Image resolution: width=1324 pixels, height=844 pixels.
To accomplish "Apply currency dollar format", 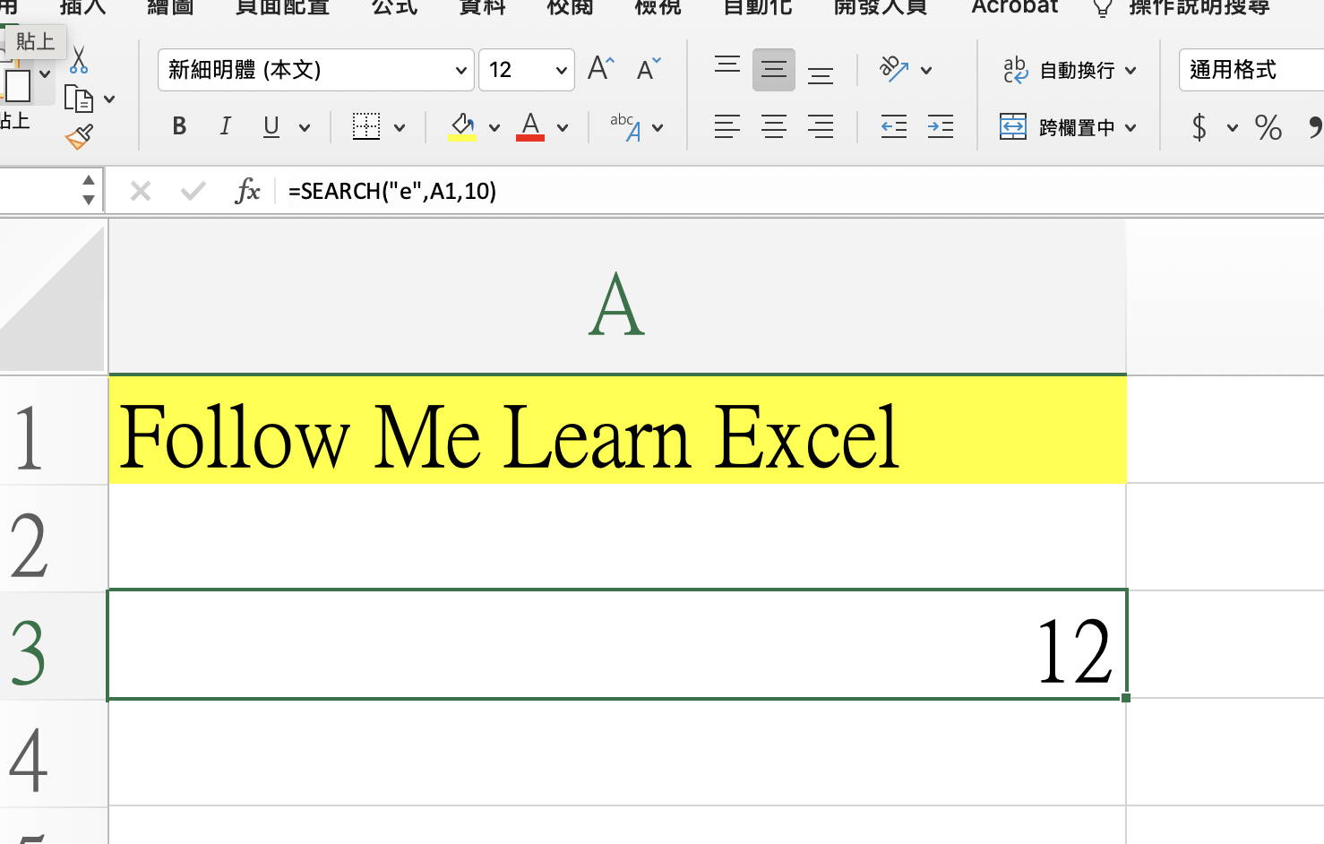I will coord(1199,127).
